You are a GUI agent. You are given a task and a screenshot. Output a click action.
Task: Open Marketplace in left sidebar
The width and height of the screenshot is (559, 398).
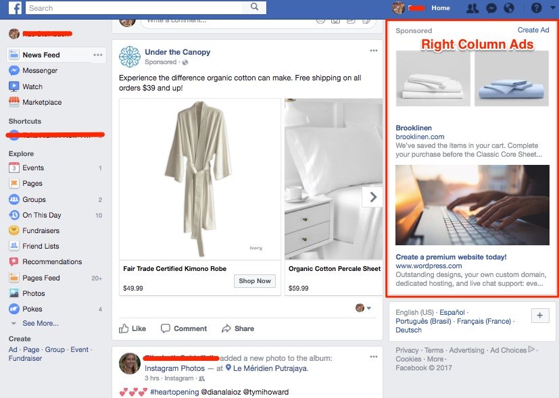click(41, 103)
